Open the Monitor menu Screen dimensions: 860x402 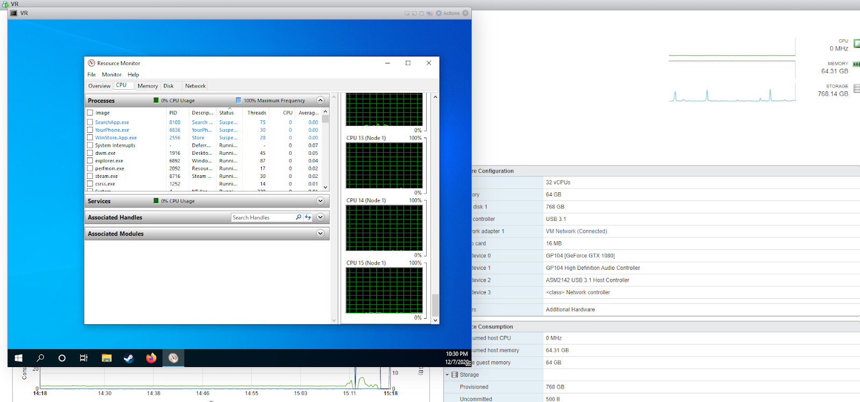click(111, 75)
